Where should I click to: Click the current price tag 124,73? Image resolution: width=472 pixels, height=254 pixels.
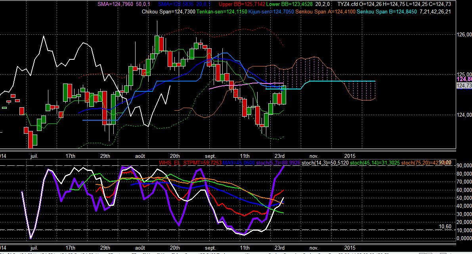[464, 86]
